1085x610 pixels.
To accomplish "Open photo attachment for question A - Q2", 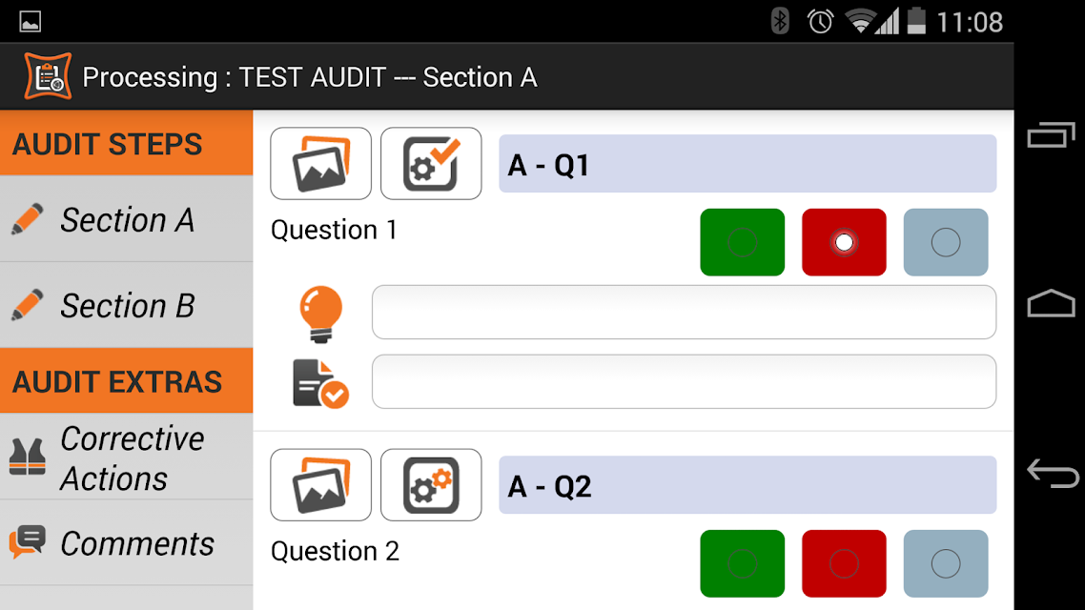I will pos(320,485).
